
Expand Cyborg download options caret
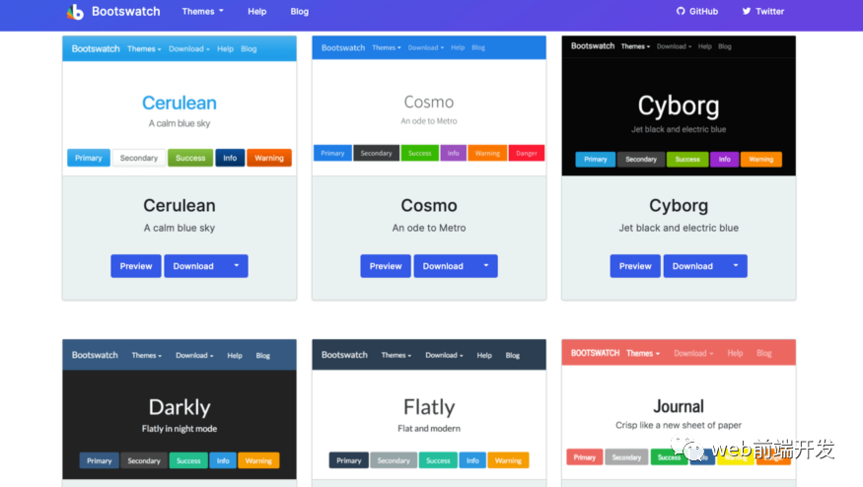pyautogui.click(x=736, y=266)
